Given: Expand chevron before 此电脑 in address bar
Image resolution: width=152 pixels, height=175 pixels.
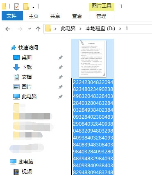Looking at the screenshot, I should pos(55,29).
